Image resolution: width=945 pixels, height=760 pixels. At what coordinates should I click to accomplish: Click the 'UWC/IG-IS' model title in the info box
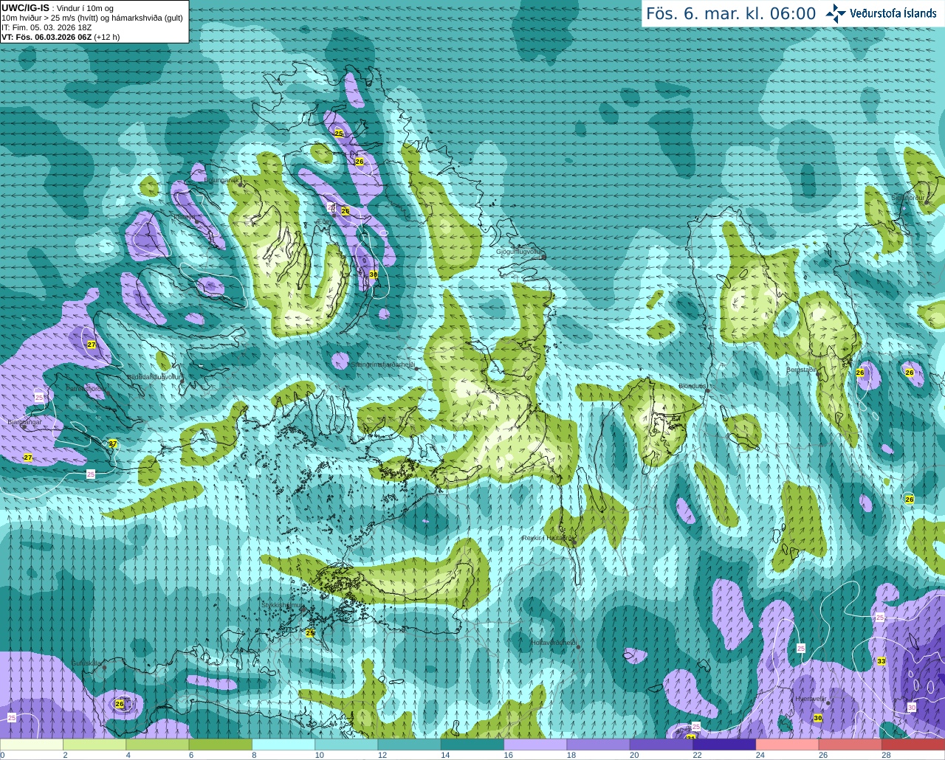(25, 7)
